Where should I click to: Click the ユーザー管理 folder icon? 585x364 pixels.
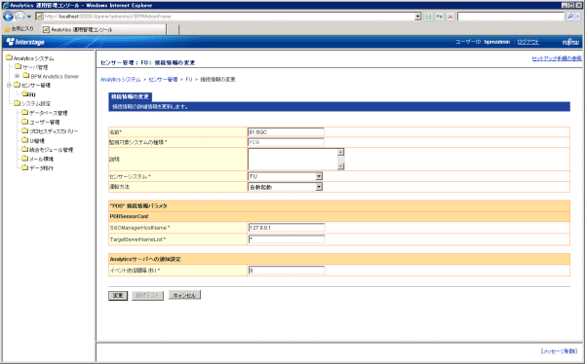pos(25,122)
